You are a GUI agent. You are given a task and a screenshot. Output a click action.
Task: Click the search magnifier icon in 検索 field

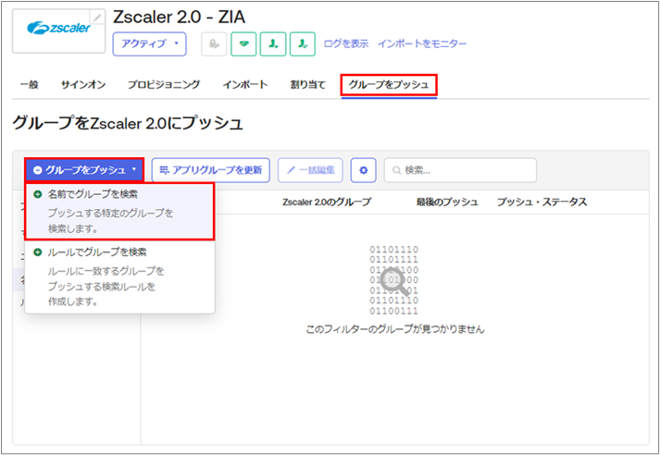click(x=396, y=170)
